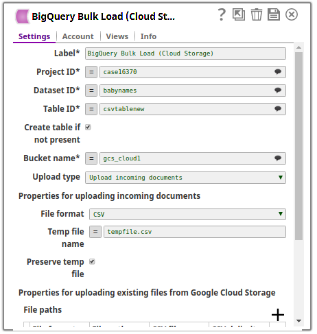This screenshot has width=317, height=334.
Task: Toggle expression button for Temp file name
Action: pos(95,232)
